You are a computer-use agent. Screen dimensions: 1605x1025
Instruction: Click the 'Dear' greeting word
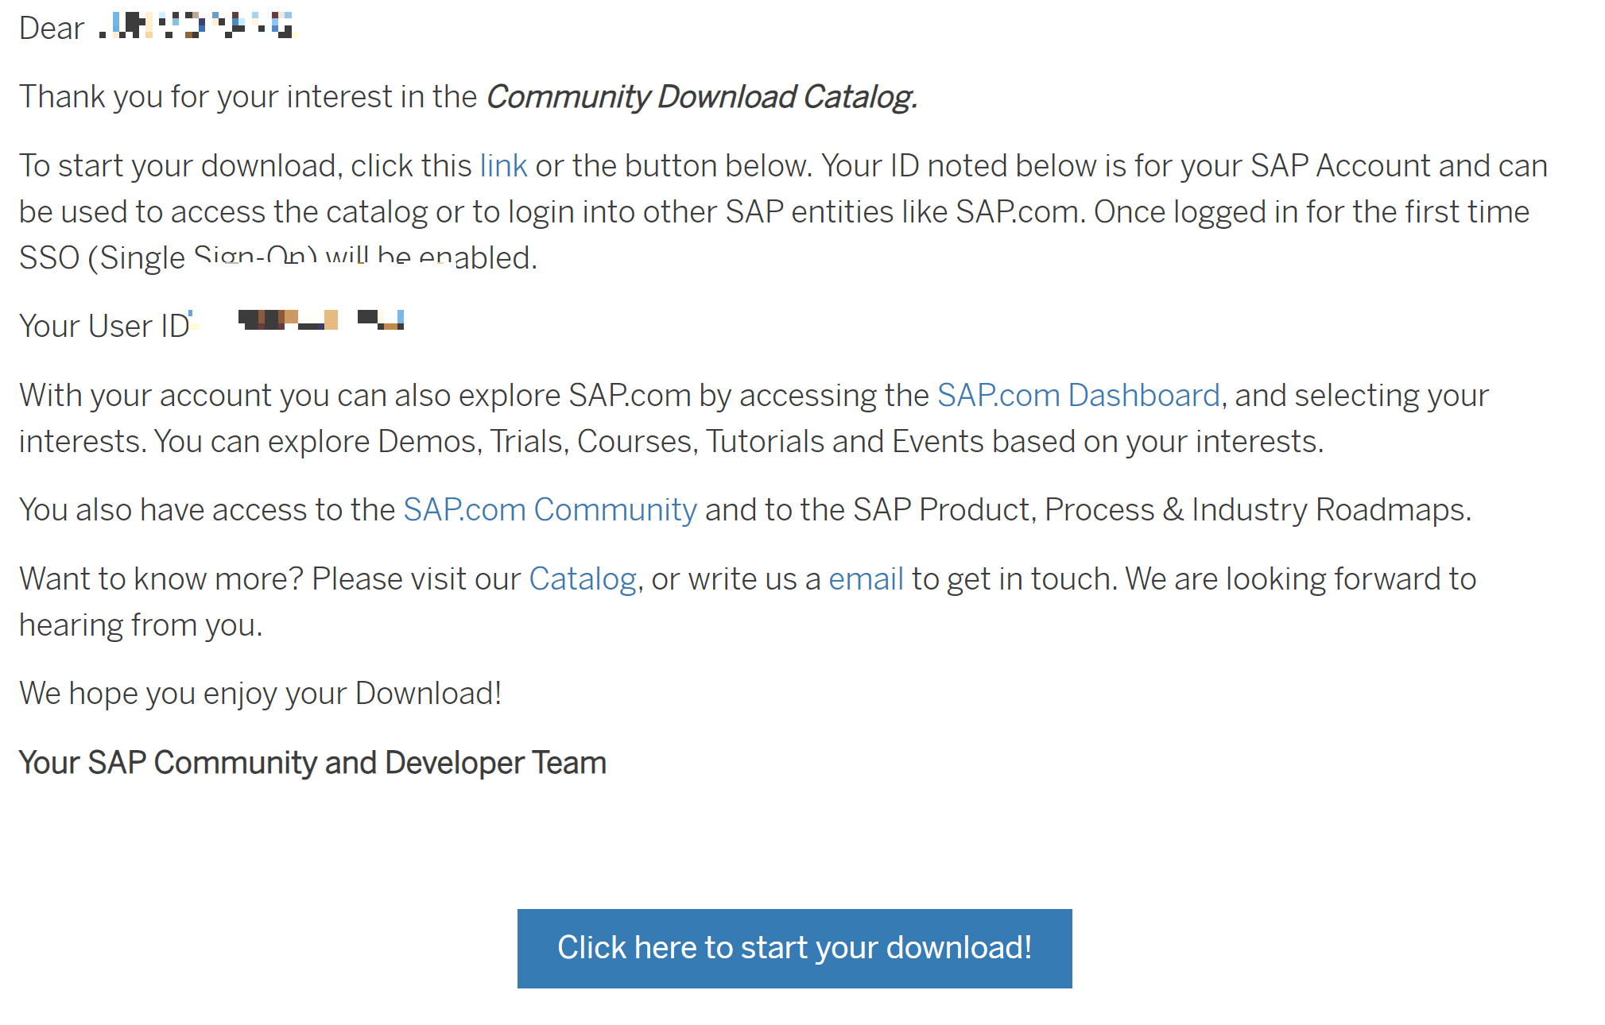click(x=51, y=29)
